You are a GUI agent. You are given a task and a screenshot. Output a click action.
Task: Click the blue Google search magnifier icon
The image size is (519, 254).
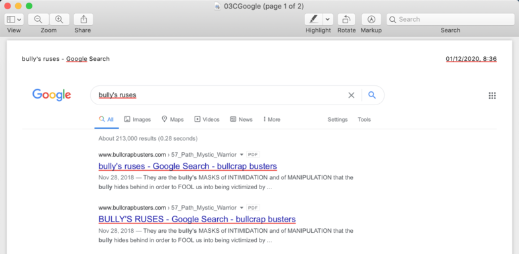coord(372,95)
